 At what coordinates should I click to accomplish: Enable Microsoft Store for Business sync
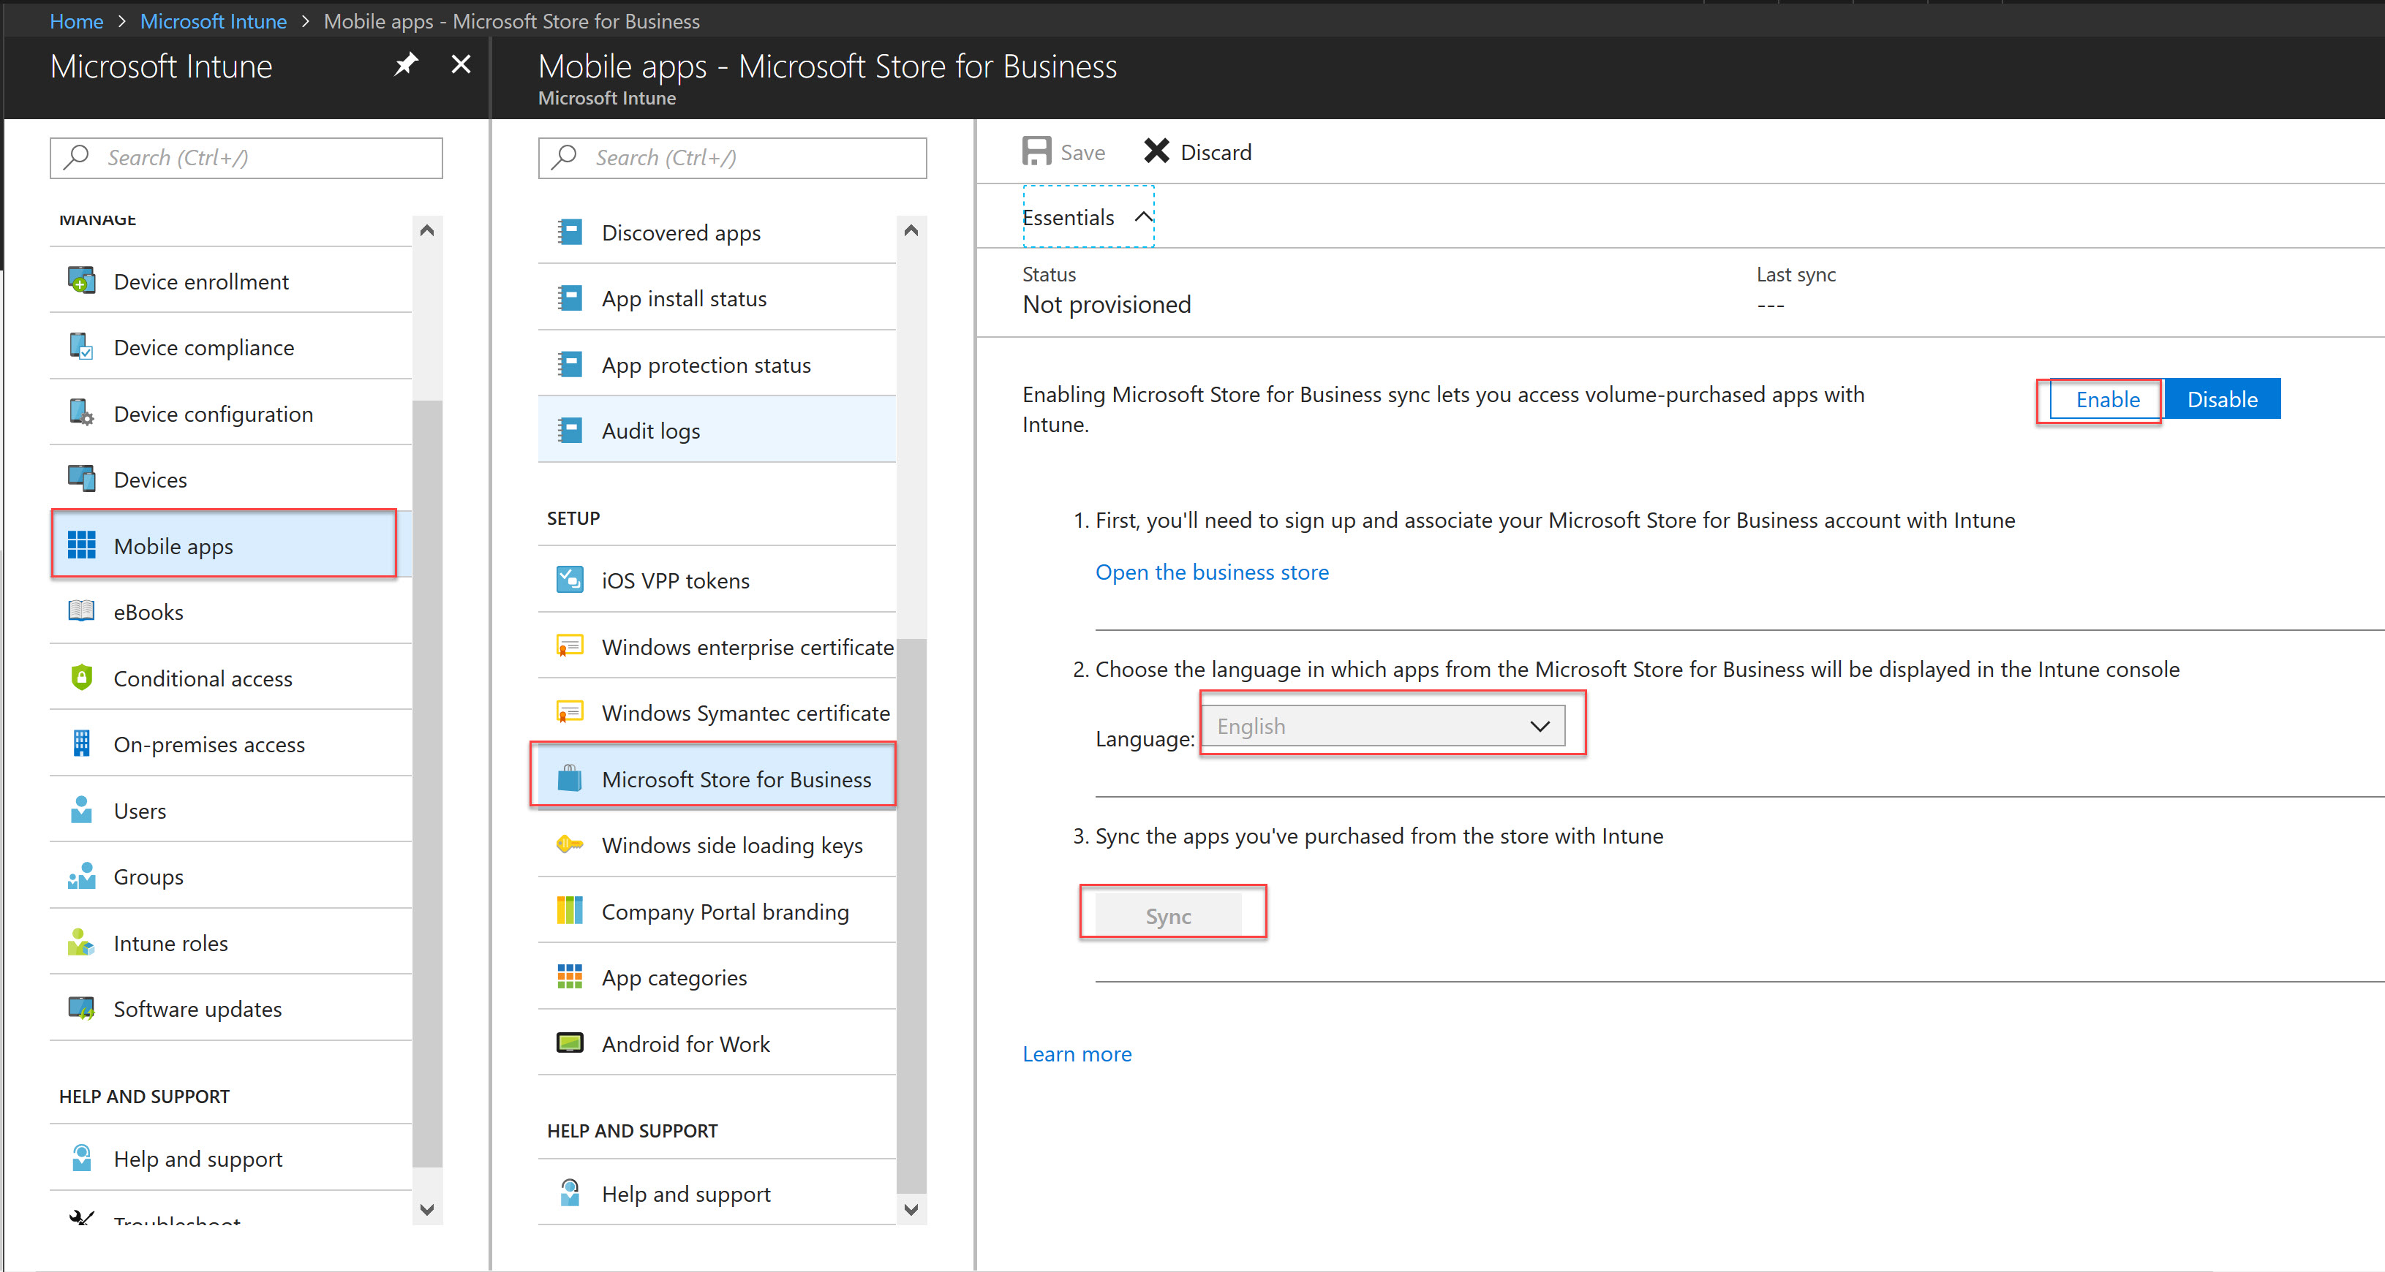pyautogui.click(x=2106, y=399)
